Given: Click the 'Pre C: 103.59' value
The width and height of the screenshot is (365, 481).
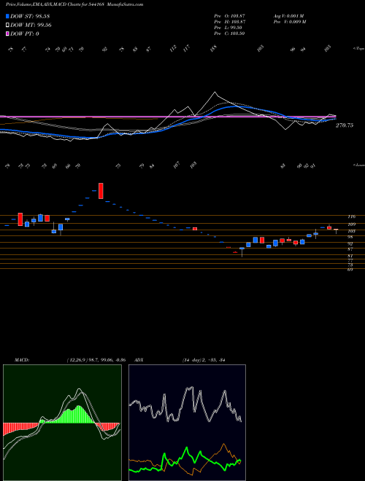Looking at the screenshot, I should pyautogui.click(x=229, y=34).
